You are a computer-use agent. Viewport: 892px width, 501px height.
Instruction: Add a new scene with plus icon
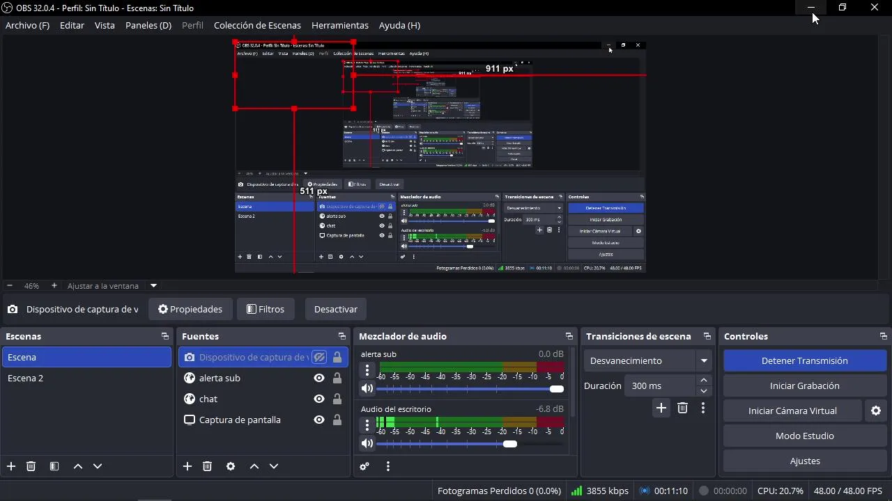pyautogui.click(x=11, y=466)
